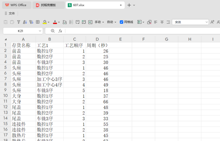Click cell 周期（秒） header
This screenshot has height=141, width=220.
click(97, 45)
